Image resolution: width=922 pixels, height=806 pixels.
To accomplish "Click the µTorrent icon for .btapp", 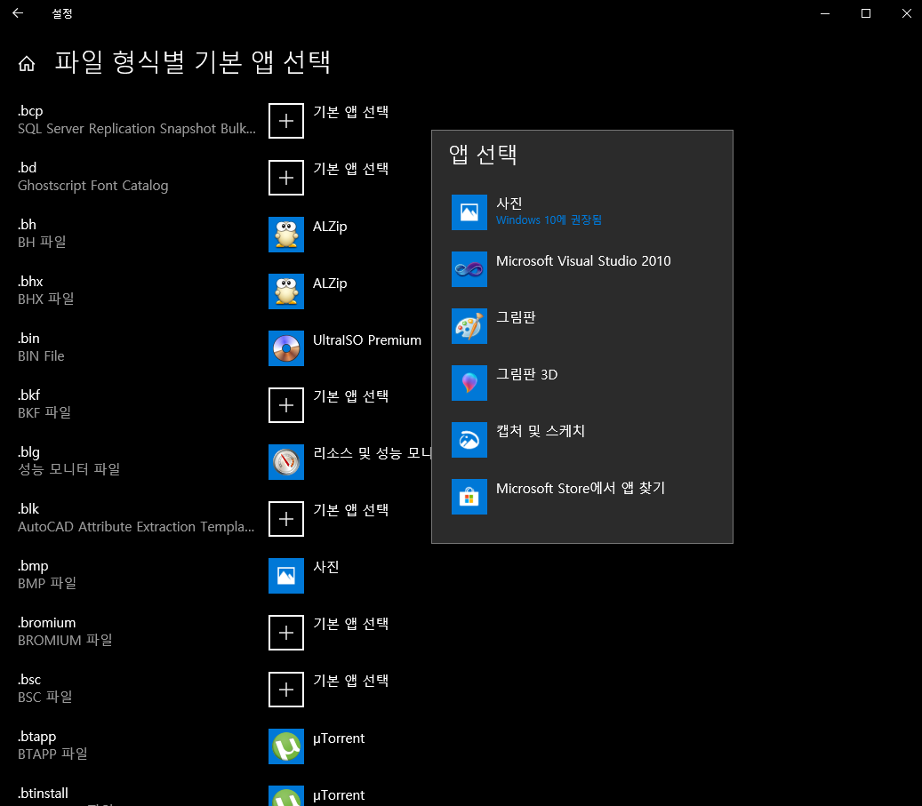I will [x=286, y=746].
